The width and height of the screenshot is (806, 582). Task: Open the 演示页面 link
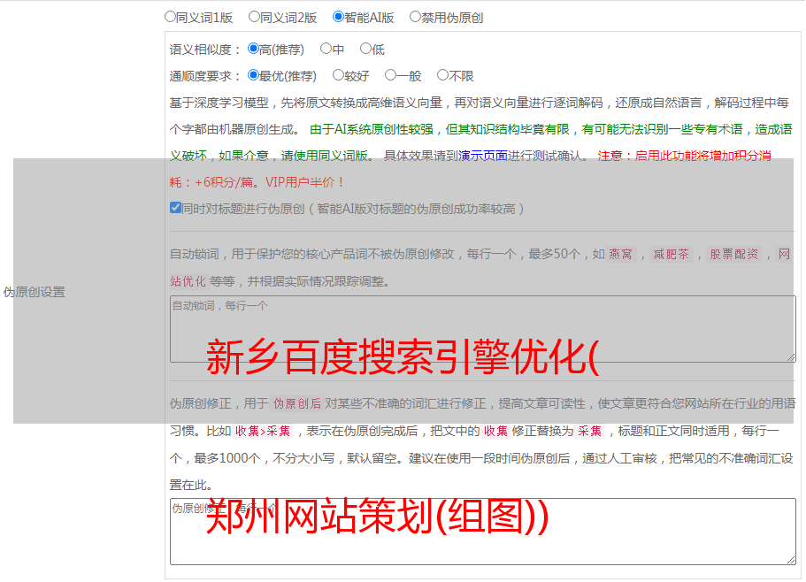tap(483, 156)
